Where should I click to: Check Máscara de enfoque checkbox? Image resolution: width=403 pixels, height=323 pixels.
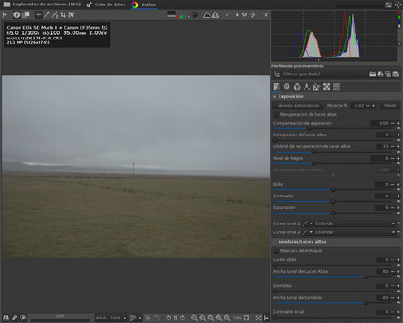pos(277,251)
